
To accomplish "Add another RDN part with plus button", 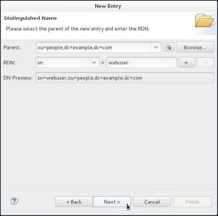I will coord(186,63).
